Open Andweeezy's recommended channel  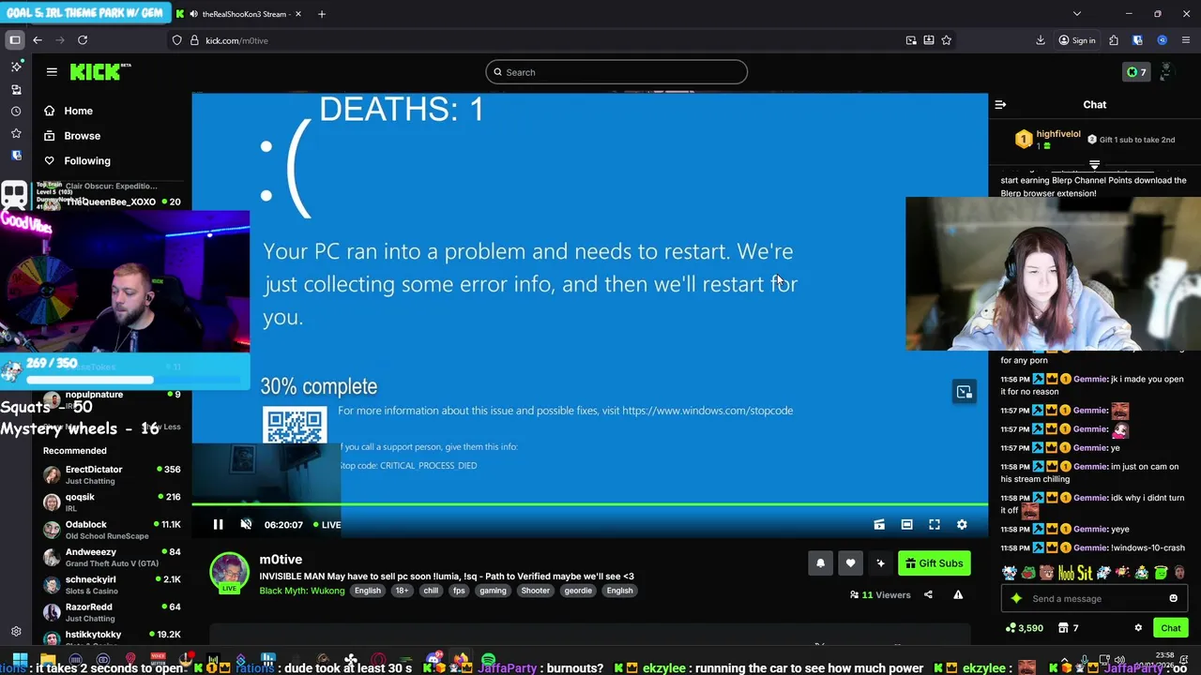click(x=112, y=557)
